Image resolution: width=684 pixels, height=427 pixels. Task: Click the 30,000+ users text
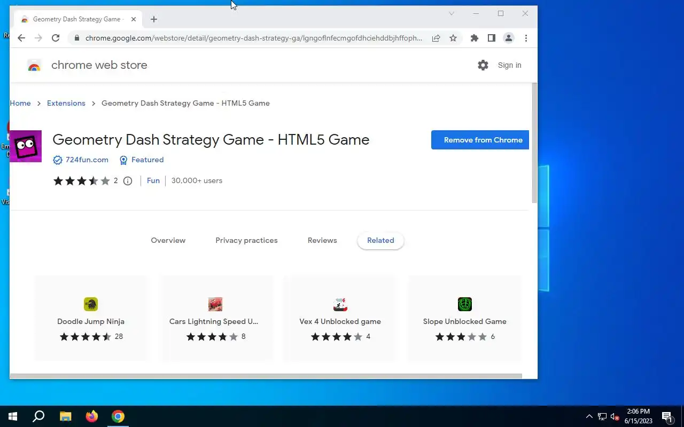[197, 181]
